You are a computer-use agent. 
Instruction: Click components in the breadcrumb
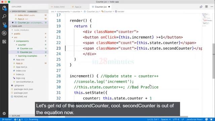pyautogui.click(x=63, y=11)
